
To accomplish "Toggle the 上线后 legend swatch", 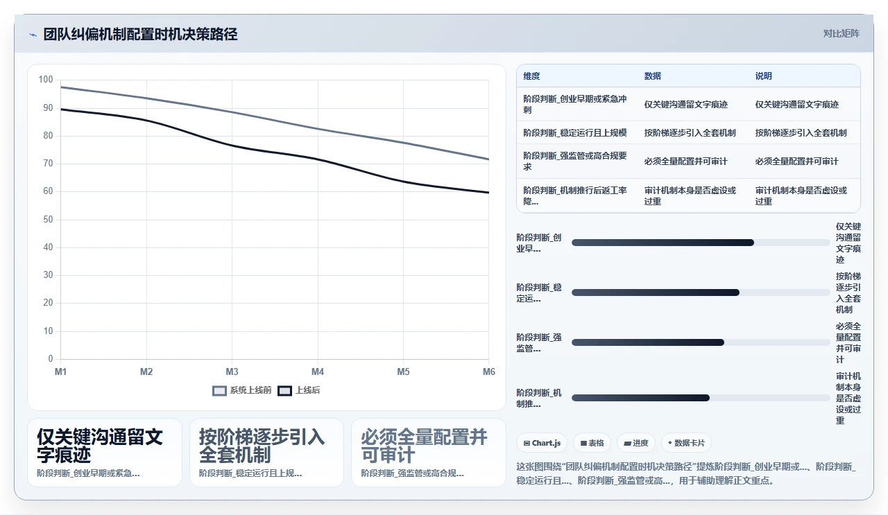I will pyautogui.click(x=284, y=391).
